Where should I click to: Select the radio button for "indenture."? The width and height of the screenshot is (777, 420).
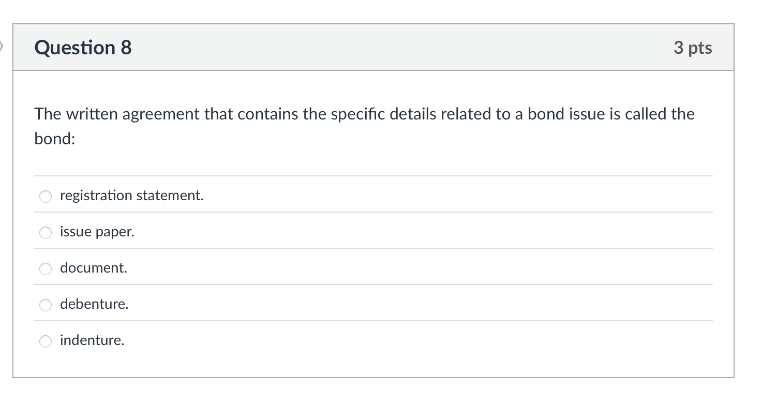click(45, 341)
